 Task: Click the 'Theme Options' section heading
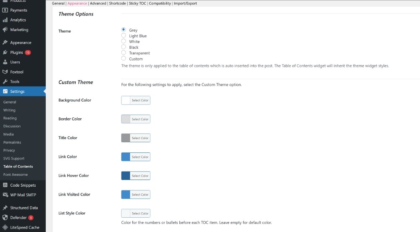pos(76,14)
